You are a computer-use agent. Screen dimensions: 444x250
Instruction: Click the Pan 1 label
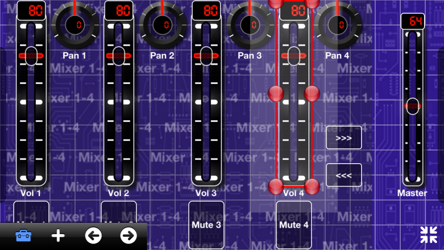pos(74,56)
